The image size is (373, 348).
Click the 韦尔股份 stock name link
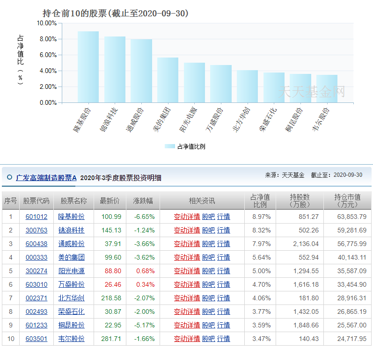[71, 339]
